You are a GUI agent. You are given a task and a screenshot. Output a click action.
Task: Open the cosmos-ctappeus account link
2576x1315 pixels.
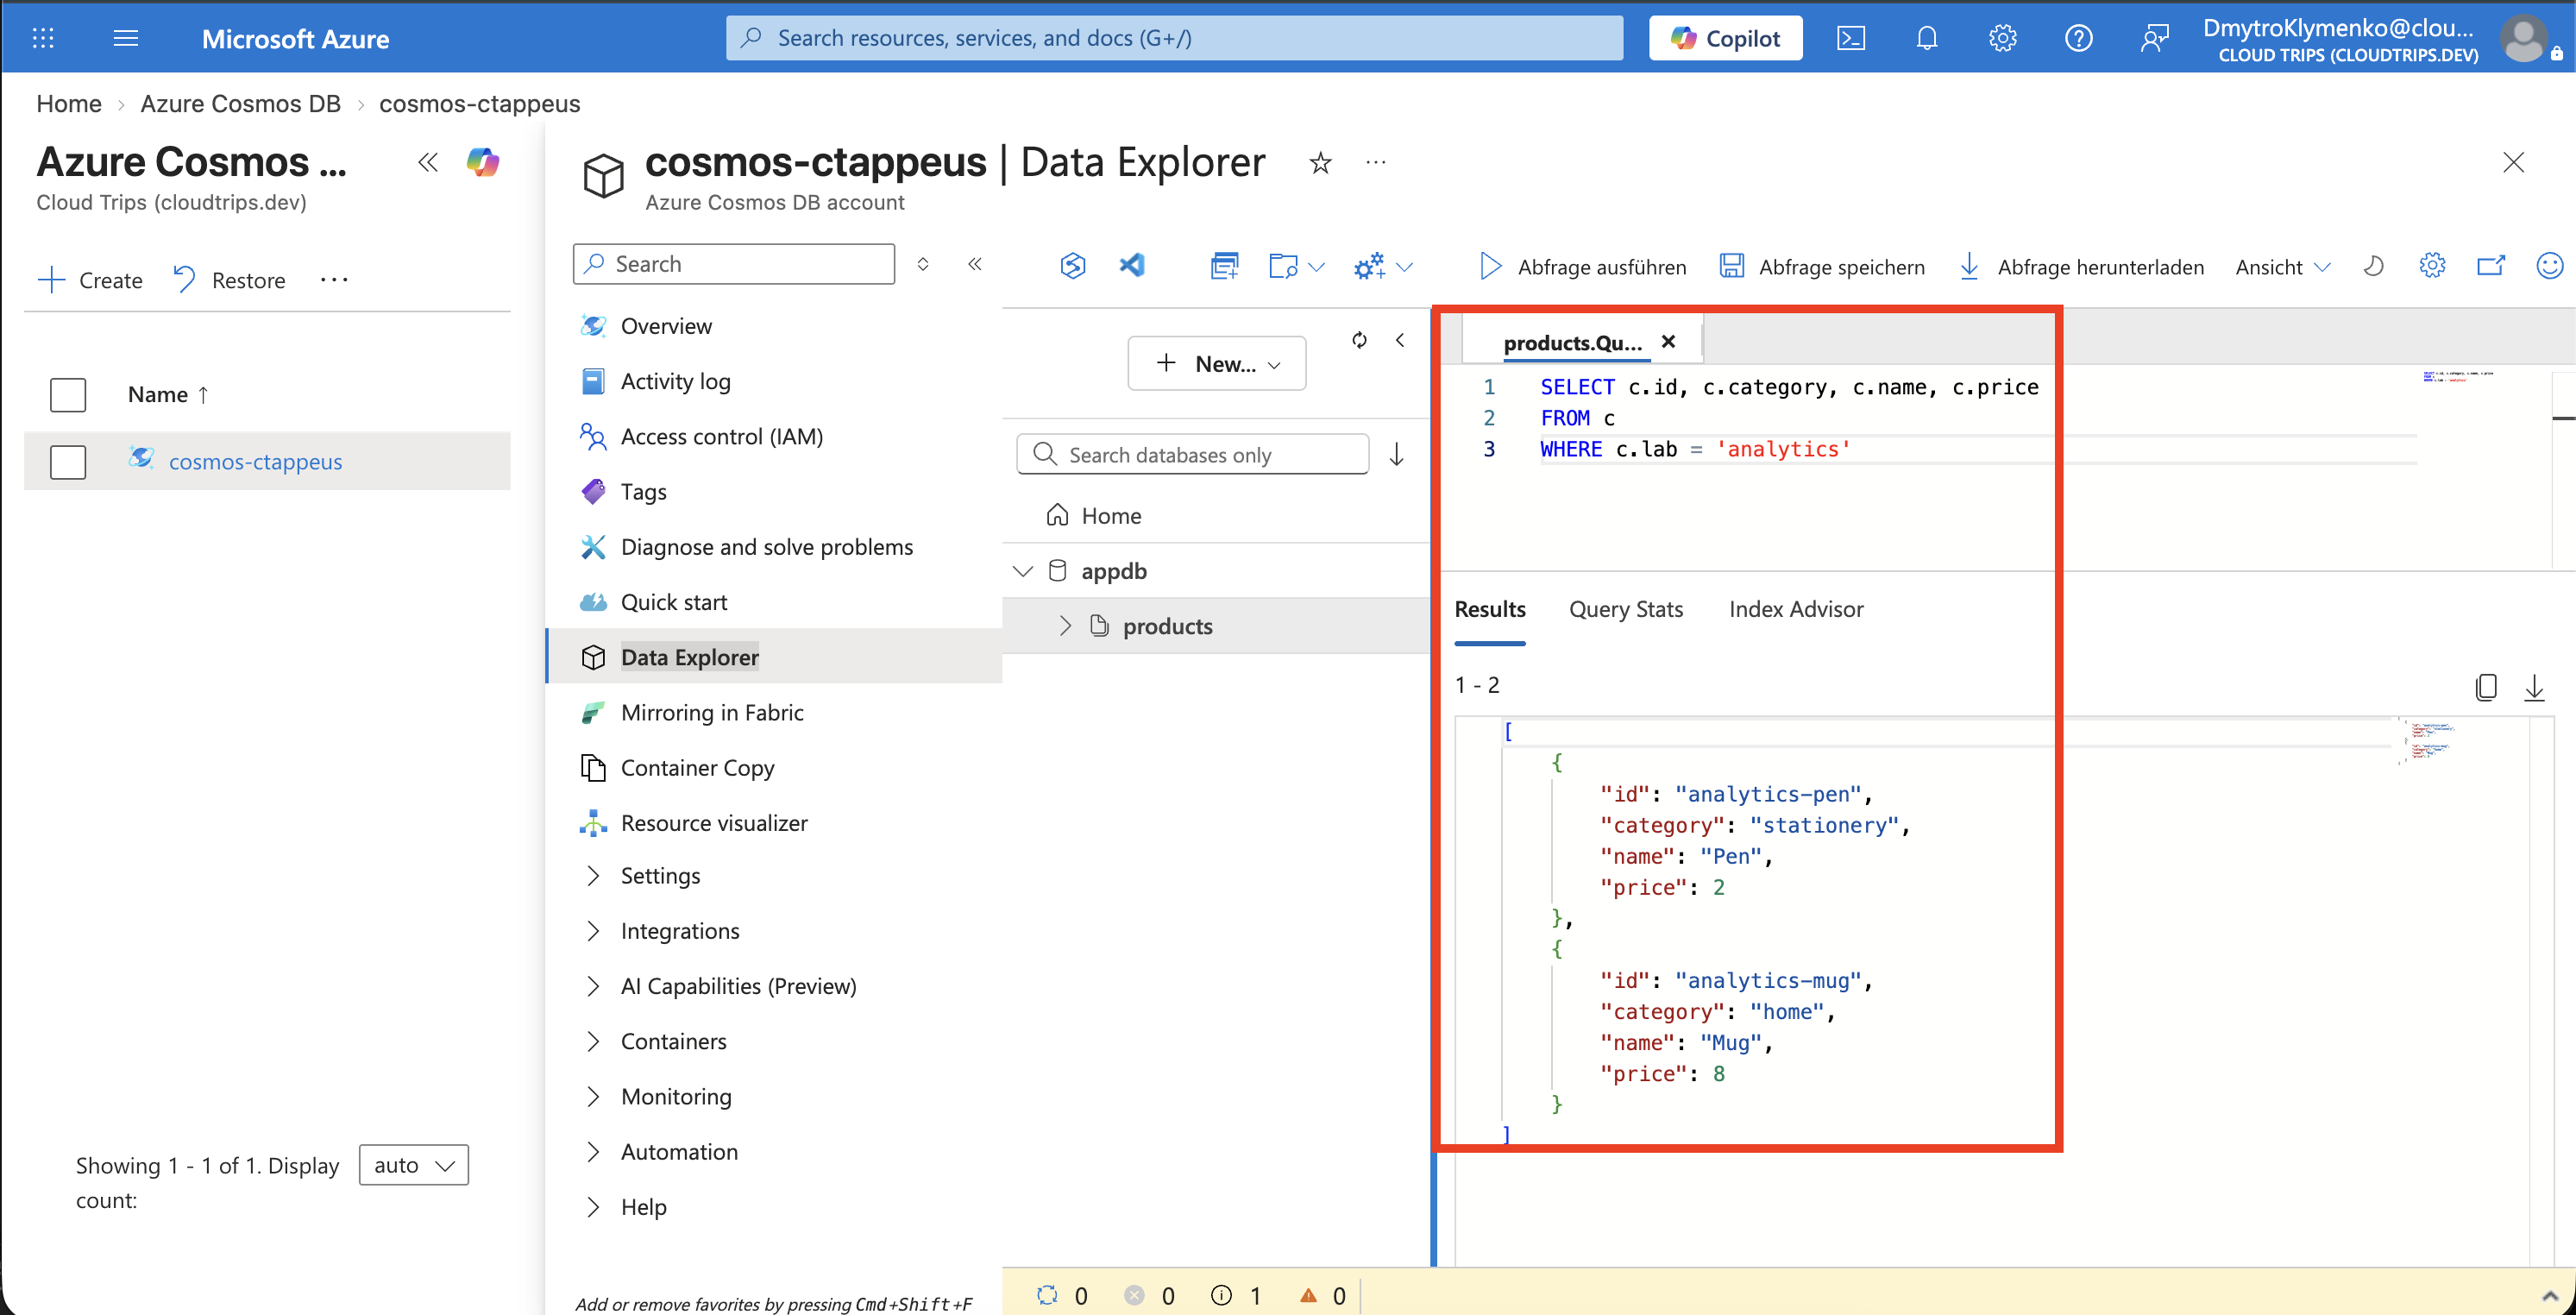click(x=255, y=461)
